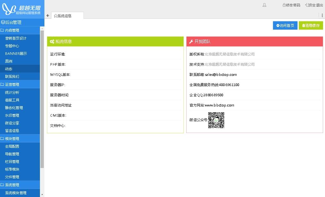Collapse the 运营管理 sidebar group
325x197 pixels.
(12, 84)
